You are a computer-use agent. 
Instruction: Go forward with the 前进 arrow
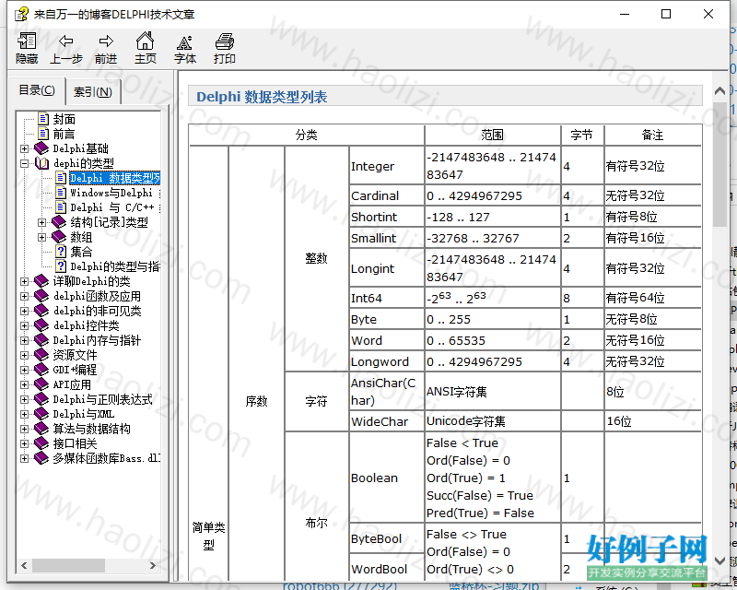[106, 48]
